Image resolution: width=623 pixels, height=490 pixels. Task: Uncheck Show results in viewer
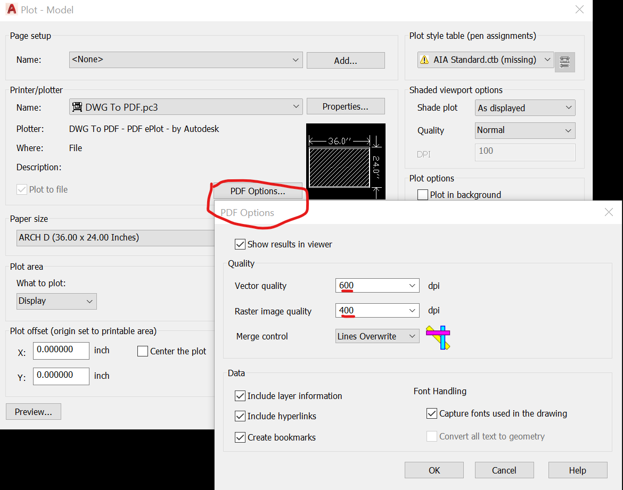(240, 244)
